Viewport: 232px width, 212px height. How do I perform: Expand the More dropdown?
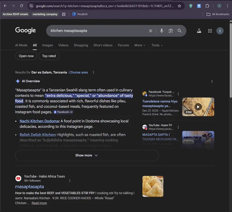click(140, 45)
